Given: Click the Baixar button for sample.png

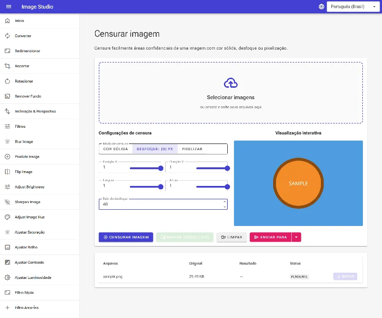Looking at the screenshot, I should pyautogui.click(x=345, y=277).
